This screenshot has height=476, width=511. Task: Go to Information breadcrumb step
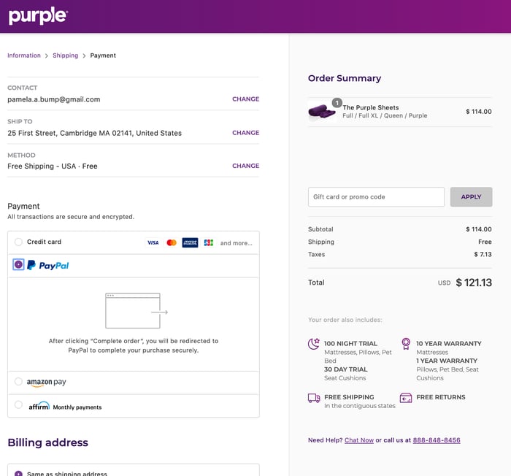[x=24, y=55]
